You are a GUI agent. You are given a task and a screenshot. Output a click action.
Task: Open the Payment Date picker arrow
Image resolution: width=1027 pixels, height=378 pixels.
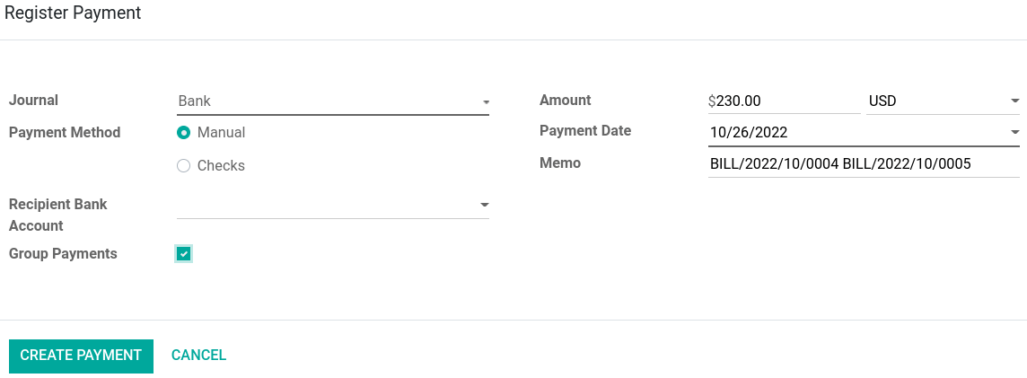pos(1014,132)
